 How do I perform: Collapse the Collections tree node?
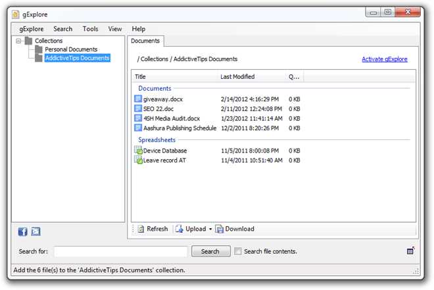click(x=18, y=41)
